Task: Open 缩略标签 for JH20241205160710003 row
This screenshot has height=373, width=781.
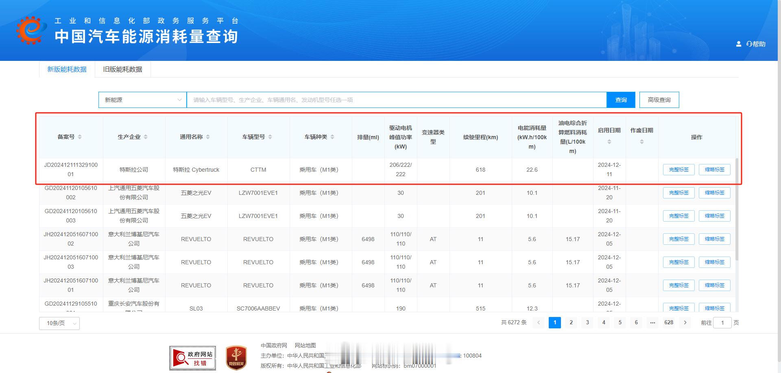Action: [714, 262]
